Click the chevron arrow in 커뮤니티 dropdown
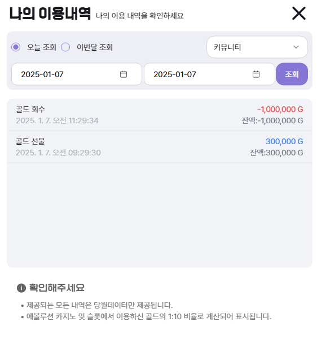Image resolution: width=317 pixels, height=353 pixels. click(x=296, y=47)
